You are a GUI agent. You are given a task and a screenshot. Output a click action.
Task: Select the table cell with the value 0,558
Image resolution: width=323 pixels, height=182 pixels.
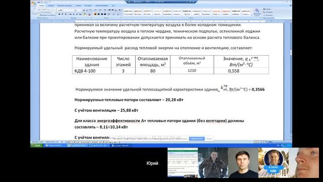(x=241, y=71)
